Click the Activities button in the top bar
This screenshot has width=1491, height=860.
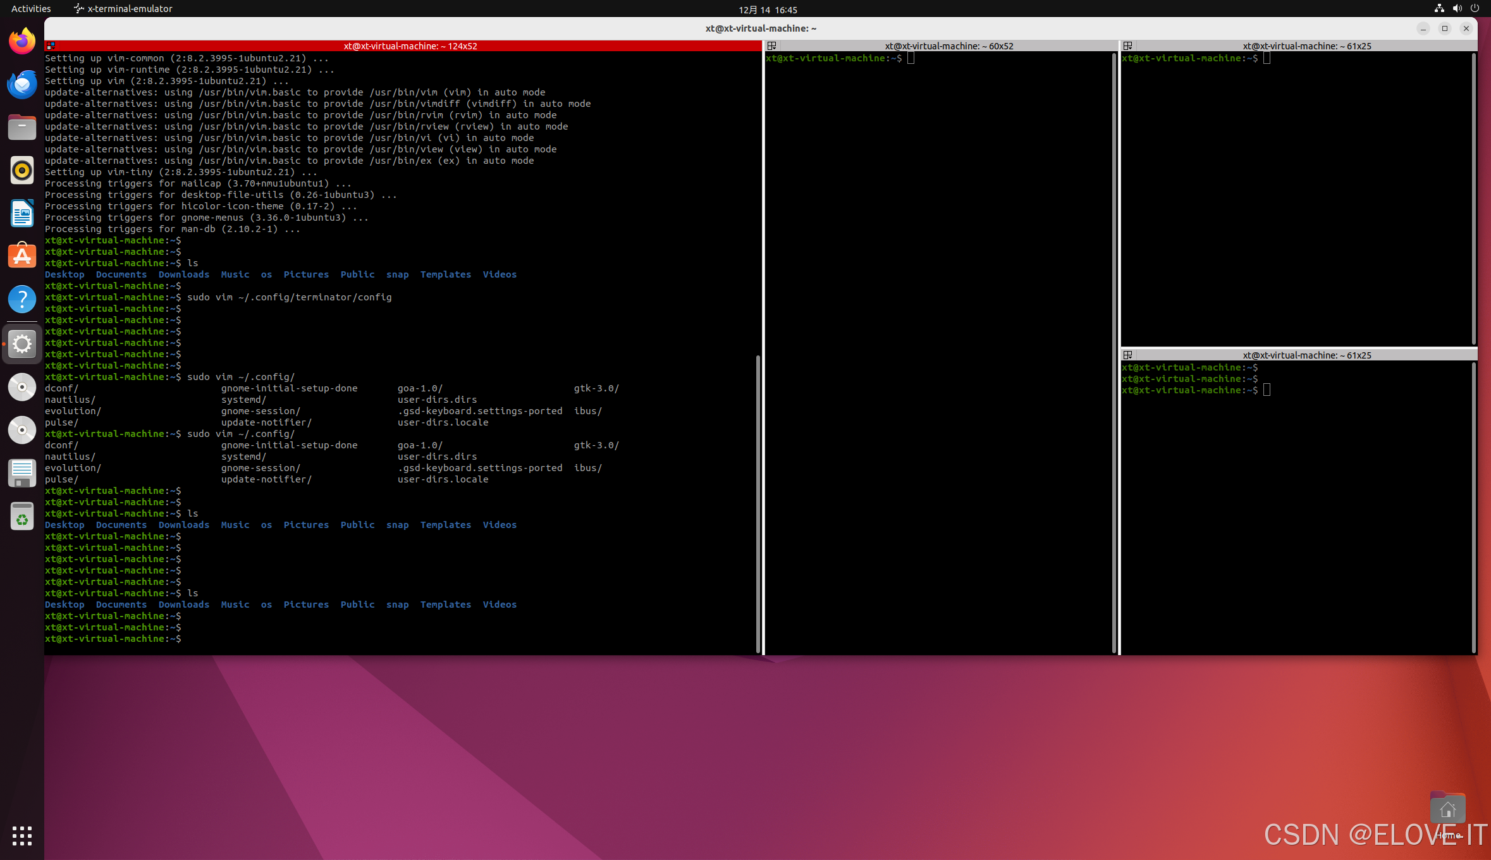[x=31, y=9]
